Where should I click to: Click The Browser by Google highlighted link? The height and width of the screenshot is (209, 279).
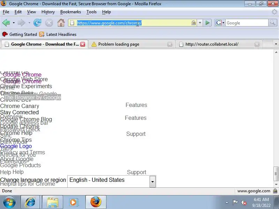pos(32,97)
